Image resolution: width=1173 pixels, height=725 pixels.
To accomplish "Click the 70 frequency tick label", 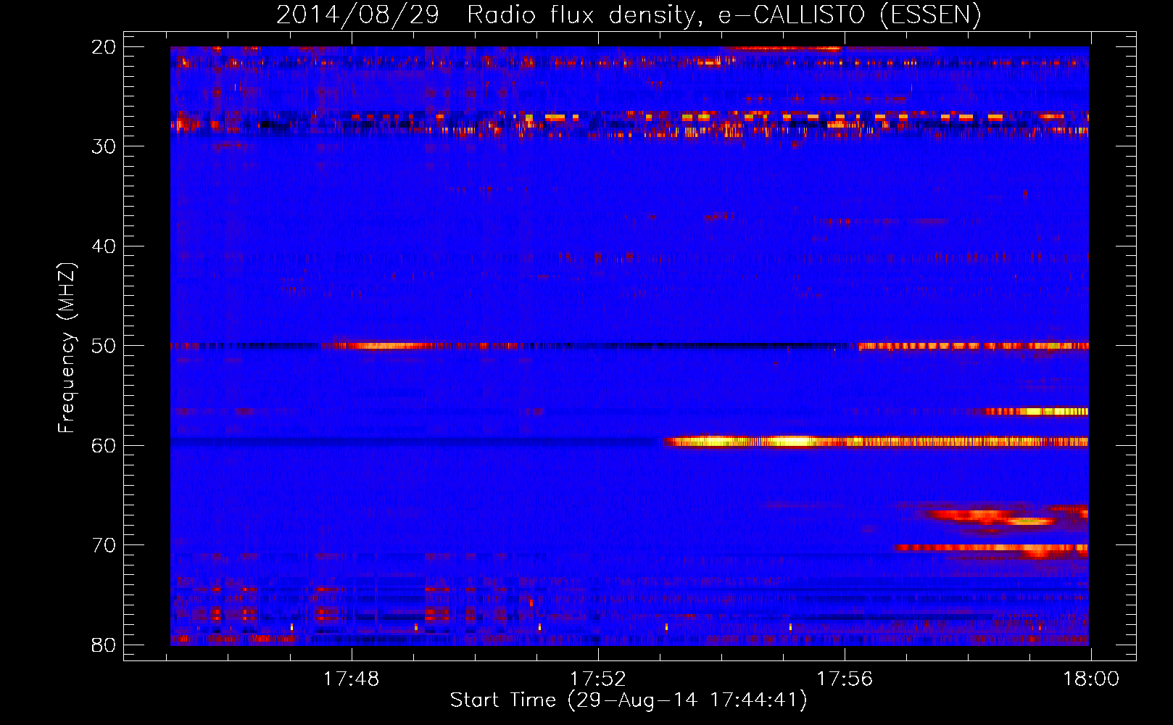I will [104, 545].
